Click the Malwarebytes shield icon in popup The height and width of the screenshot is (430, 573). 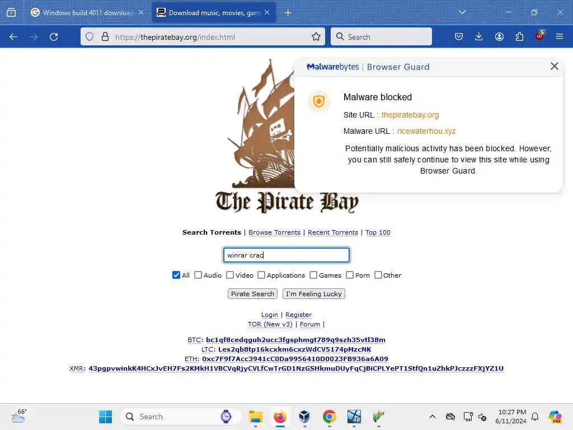[x=319, y=101]
